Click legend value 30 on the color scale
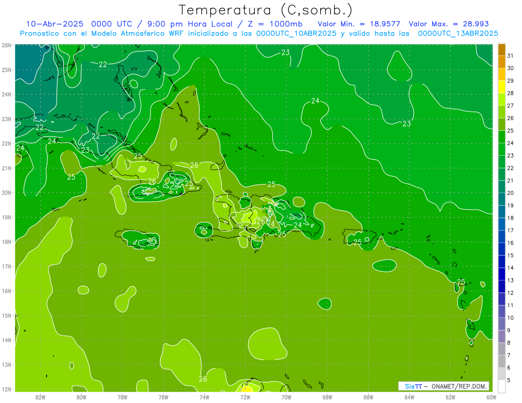The height and width of the screenshot is (403, 522). [x=511, y=68]
